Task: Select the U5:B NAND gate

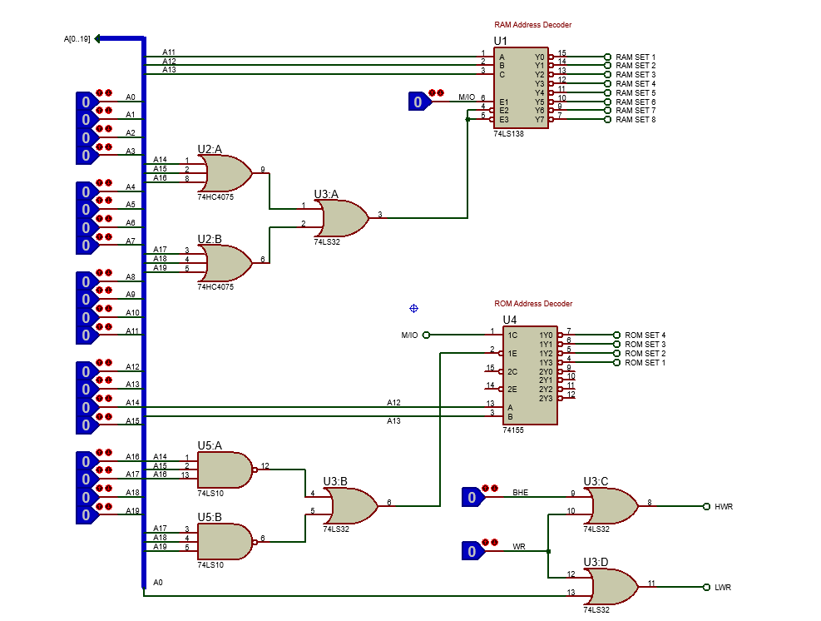Action: click(225, 542)
